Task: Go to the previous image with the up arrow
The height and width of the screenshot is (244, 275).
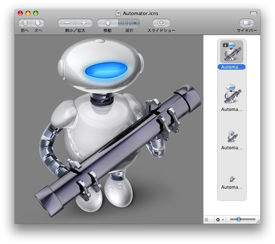Action: point(25,23)
